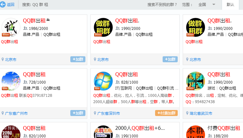Click location pin in middle top 北京市 card
The height and width of the screenshot is (138, 243).
95,59
